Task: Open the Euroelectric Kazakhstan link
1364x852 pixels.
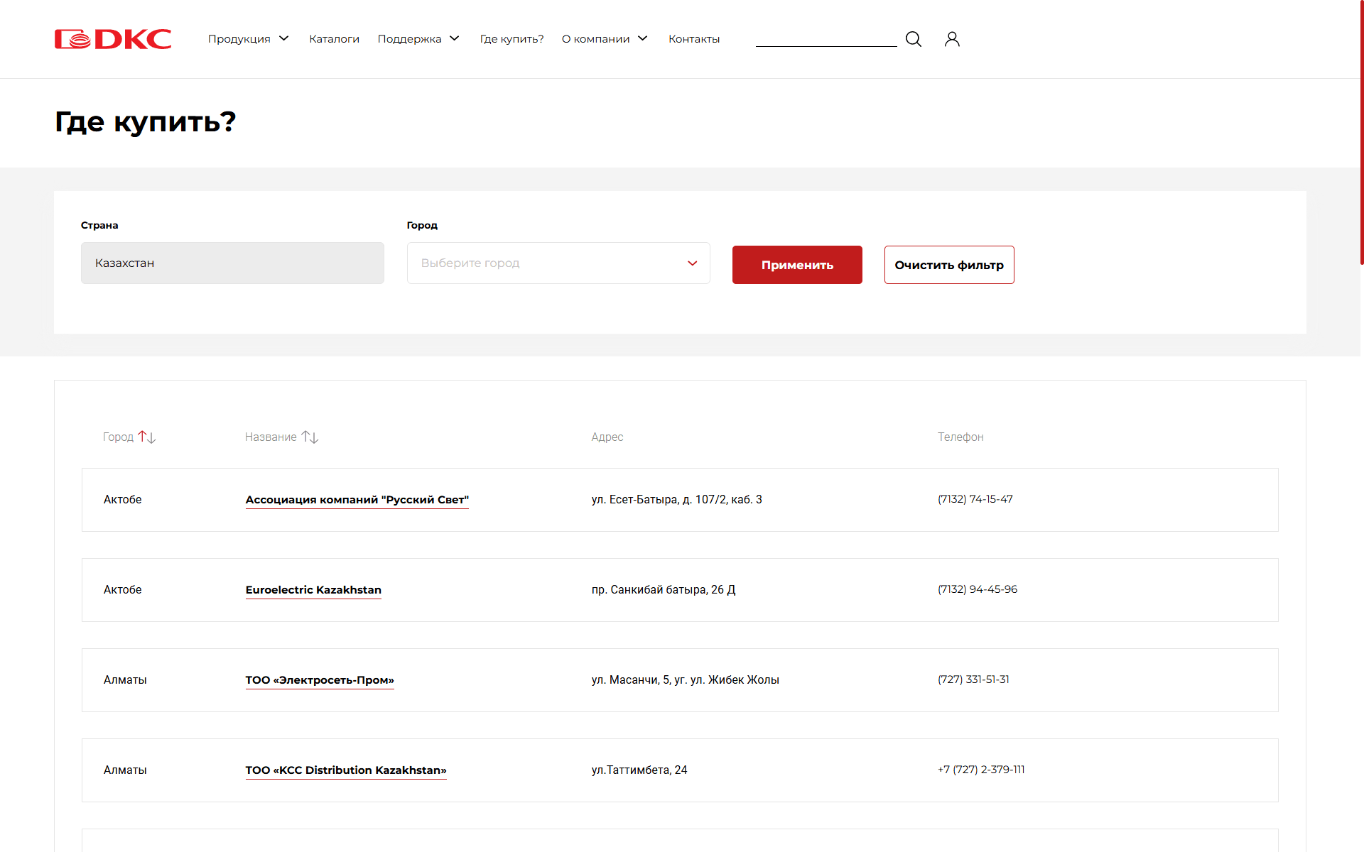Action: tap(313, 590)
